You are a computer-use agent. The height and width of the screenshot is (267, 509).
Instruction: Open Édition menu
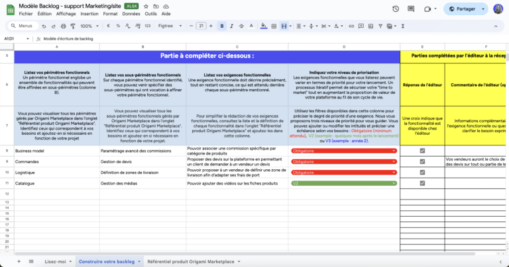(x=44, y=14)
